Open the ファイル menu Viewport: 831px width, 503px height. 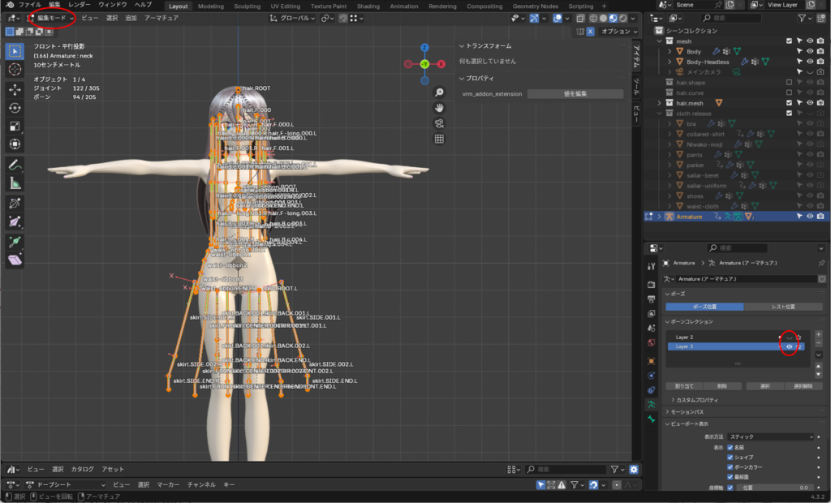point(30,5)
